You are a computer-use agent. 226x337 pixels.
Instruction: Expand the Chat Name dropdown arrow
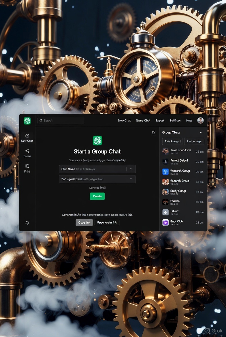pos(131,169)
